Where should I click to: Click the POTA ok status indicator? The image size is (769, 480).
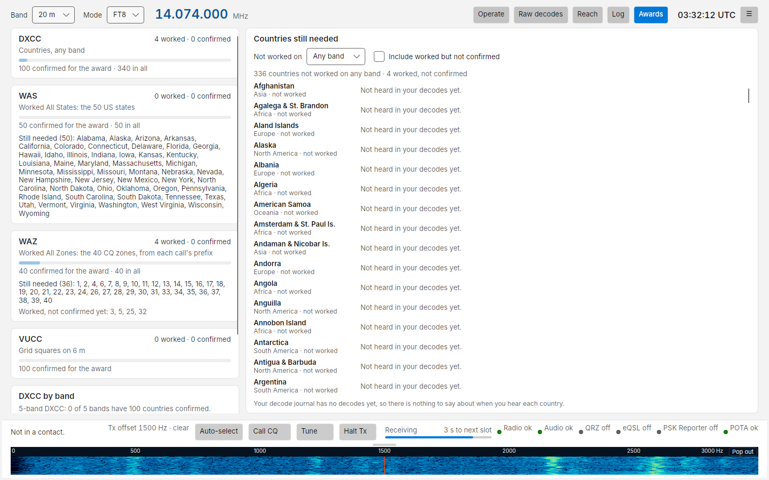pyautogui.click(x=741, y=428)
